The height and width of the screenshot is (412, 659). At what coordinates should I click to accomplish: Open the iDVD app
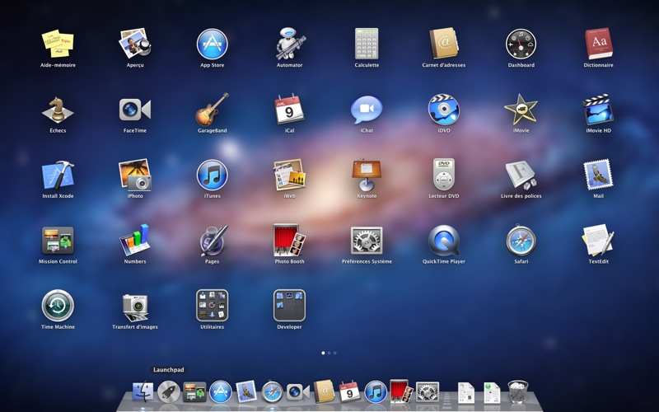444,110
